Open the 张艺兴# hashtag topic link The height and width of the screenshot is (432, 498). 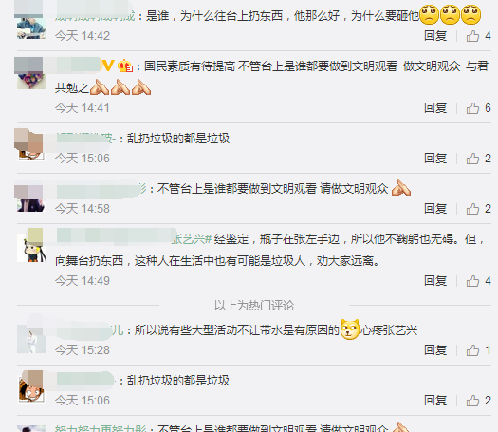[x=192, y=239]
